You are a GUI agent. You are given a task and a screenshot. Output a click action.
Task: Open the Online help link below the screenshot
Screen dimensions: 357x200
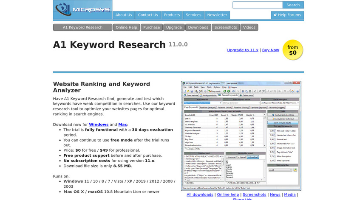pyautogui.click(x=228, y=194)
